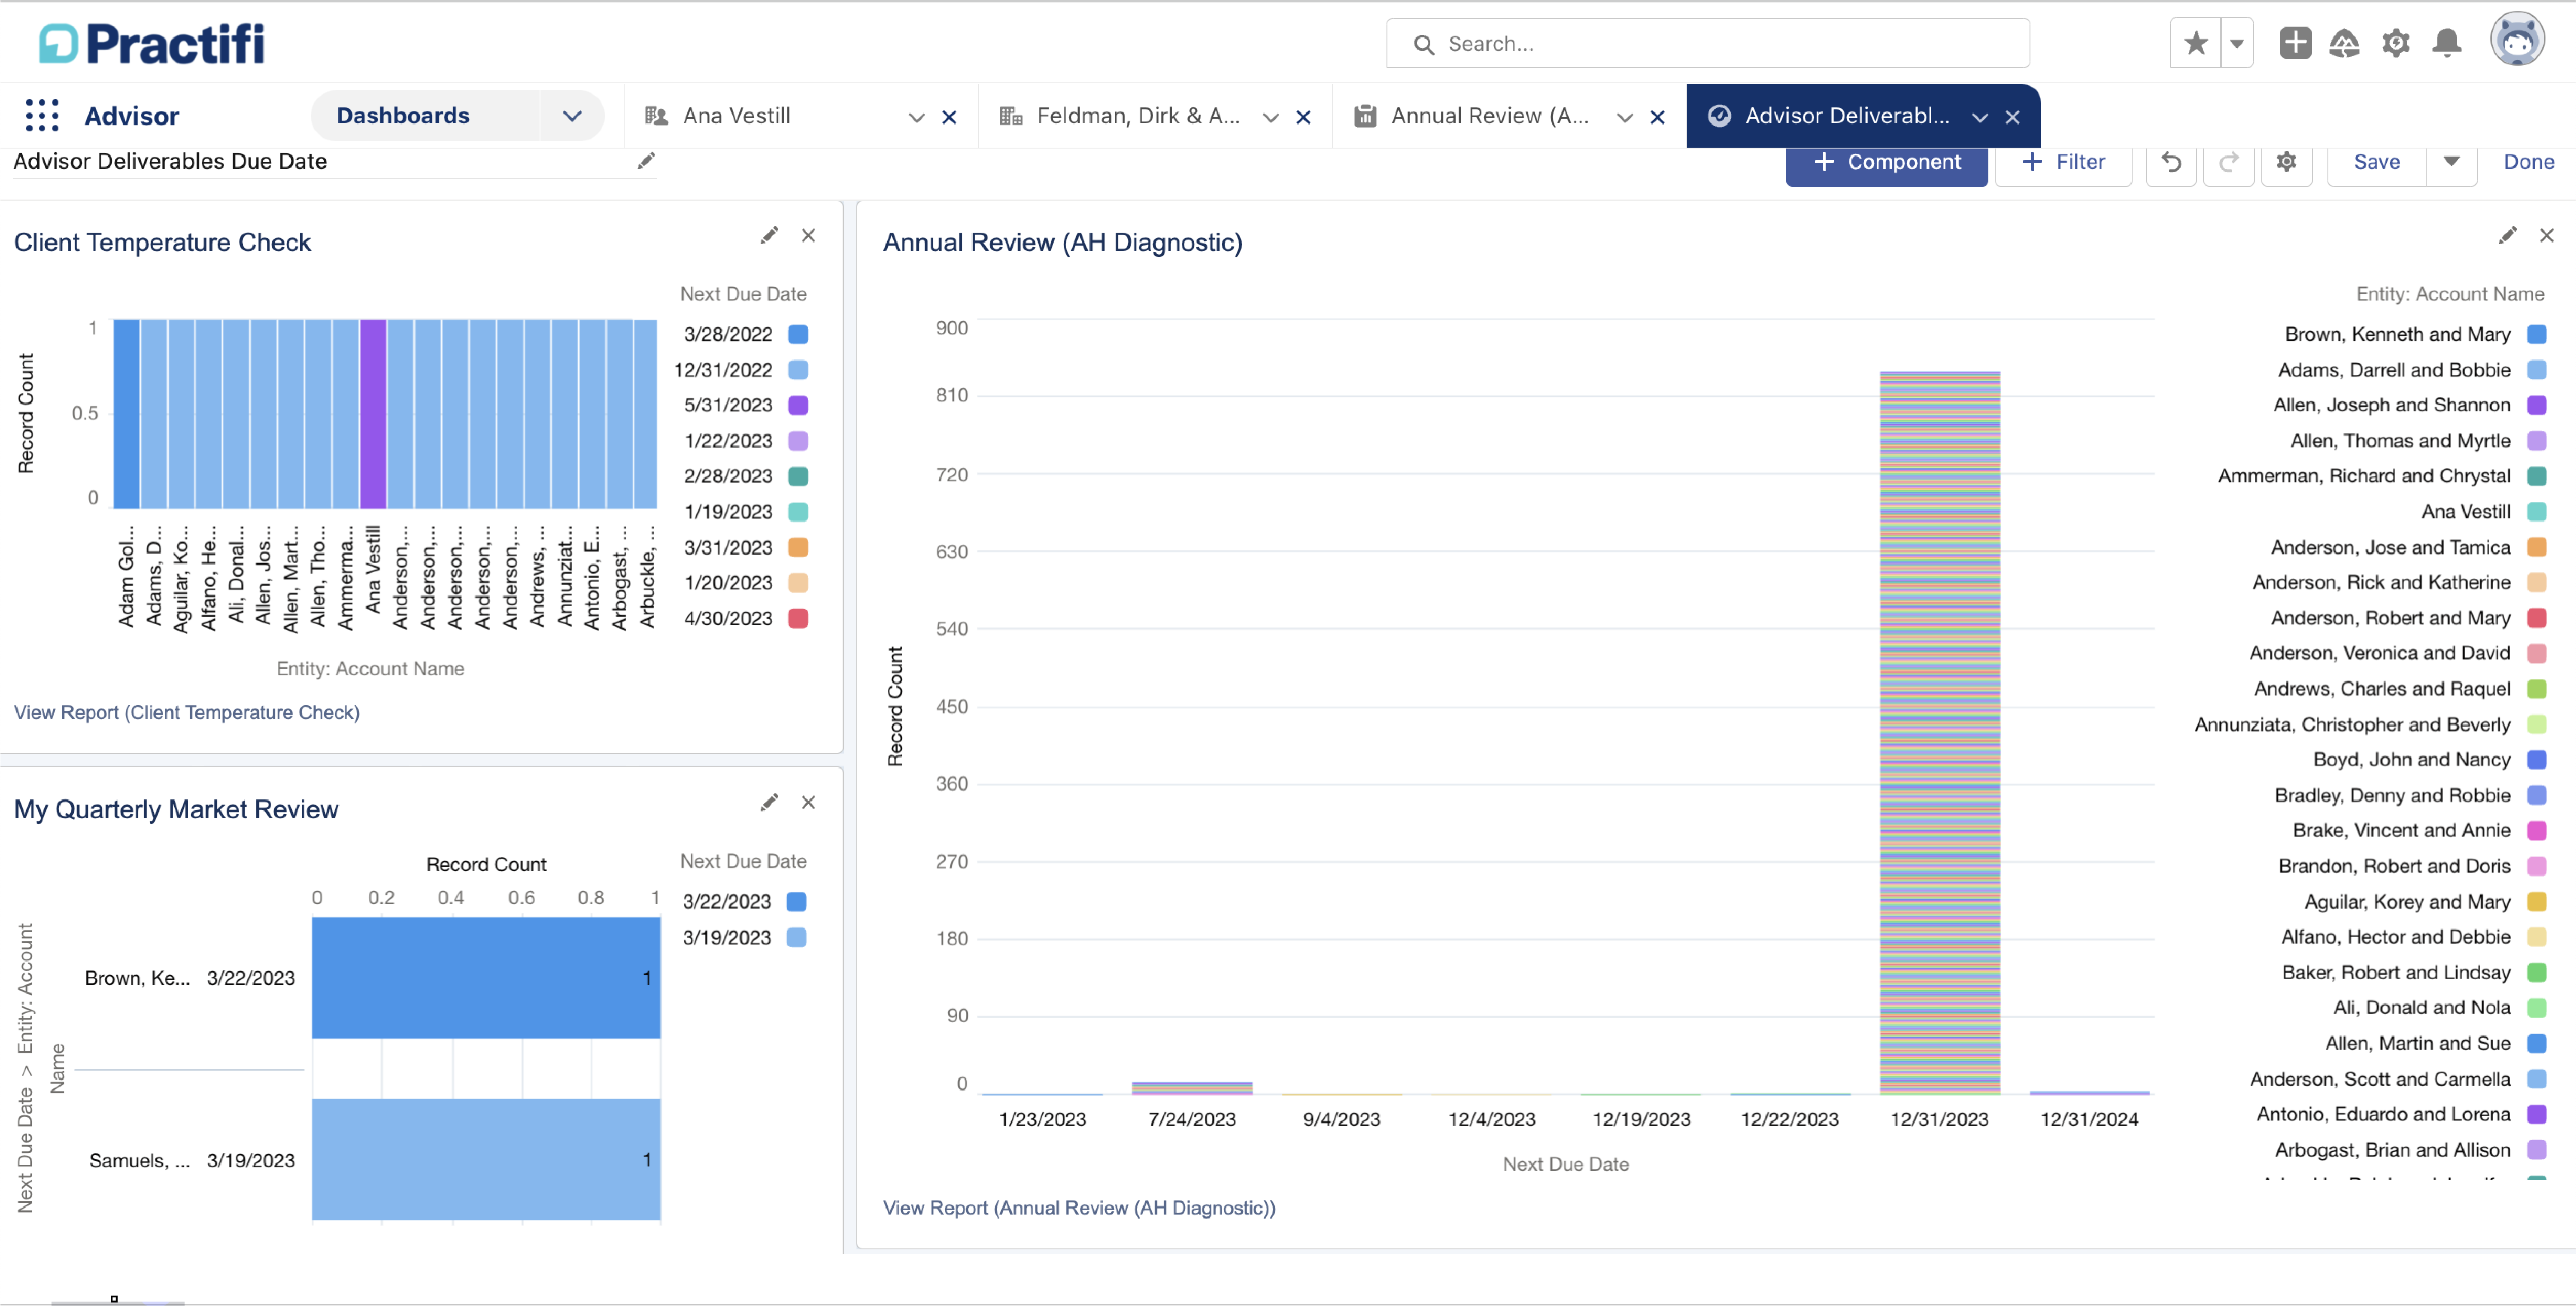Viewport: 2576px width, 1306px height.
Task: Open the favorites list dropdown arrow
Action: (2237, 43)
